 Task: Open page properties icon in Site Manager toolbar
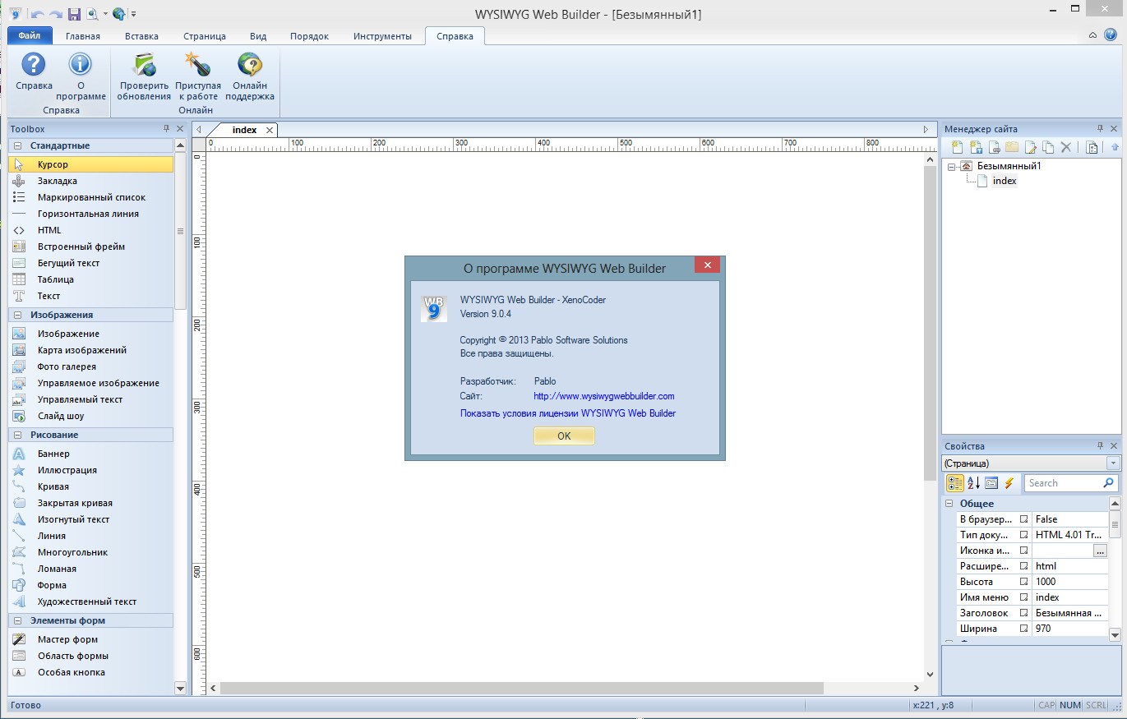tap(1092, 147)
